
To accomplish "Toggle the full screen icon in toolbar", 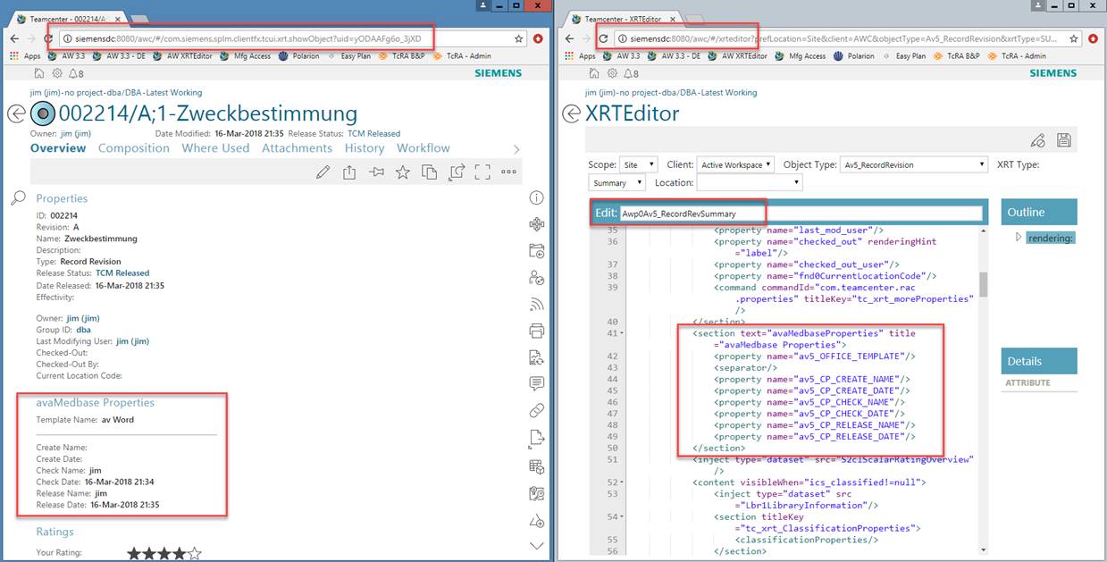I will (482, 172).
